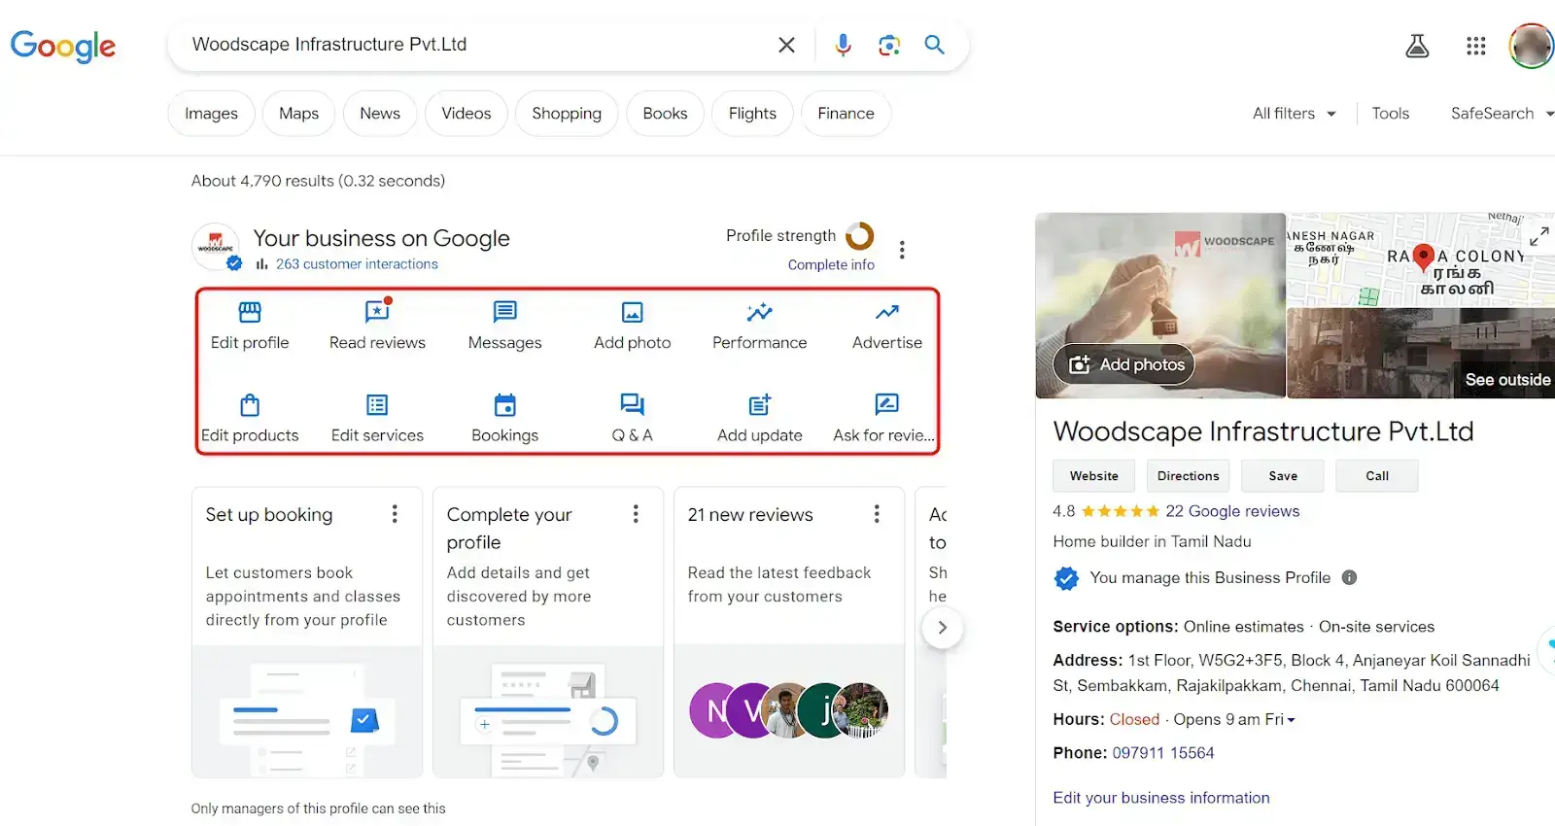The height and width of the screenshot is (826, 1555).
Task: Open the Google apps grid icon
Action: tap(1475, 46)
